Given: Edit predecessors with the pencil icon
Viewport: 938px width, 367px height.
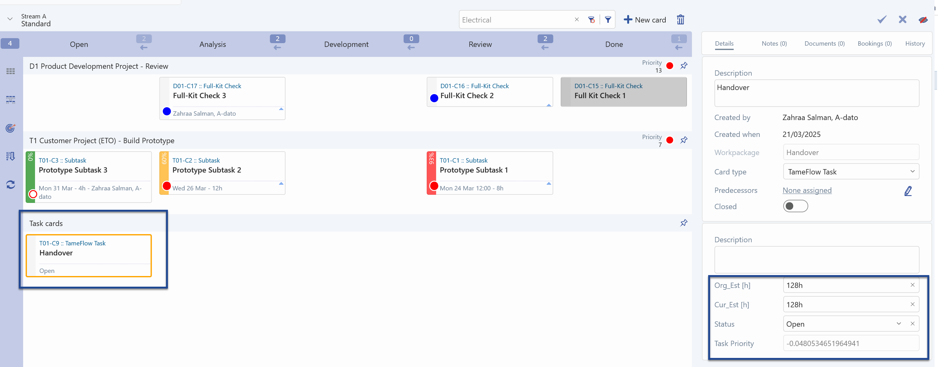Looking at the screenshot, I should coord(908,191).
